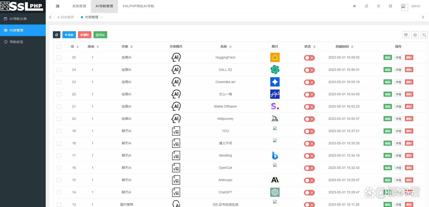
Task: Click the Midjourney sailboat image
Action: 275,119
